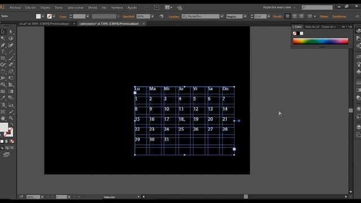Select the Selection arrow tool
Screen dimensions: 361x203
pos(3,32)
